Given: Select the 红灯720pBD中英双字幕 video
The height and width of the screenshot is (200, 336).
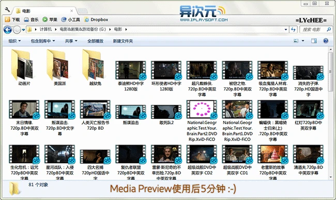Looking at the screenshot, I should [x=309, y=115].
